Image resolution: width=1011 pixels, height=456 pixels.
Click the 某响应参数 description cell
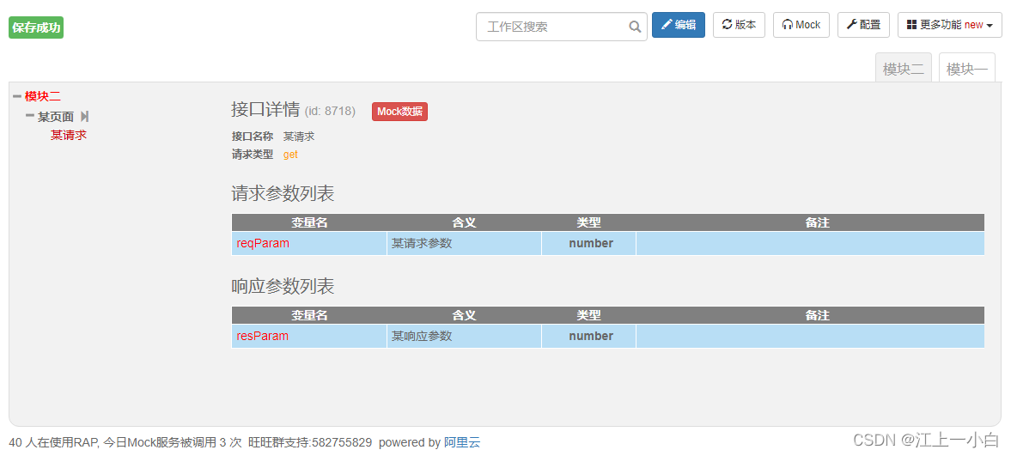[x=464, y=336]
